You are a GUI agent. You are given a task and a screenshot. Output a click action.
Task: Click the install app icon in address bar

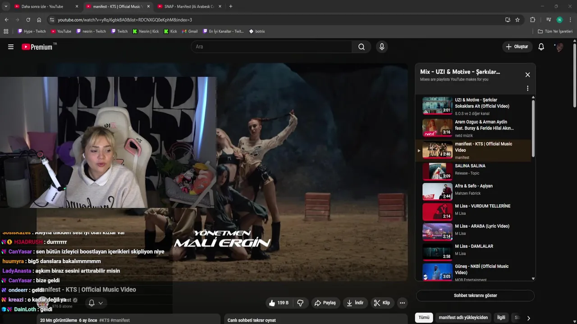point(508,20)
